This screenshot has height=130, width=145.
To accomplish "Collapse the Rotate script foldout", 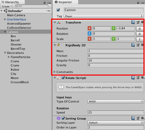I will point(55,78).
